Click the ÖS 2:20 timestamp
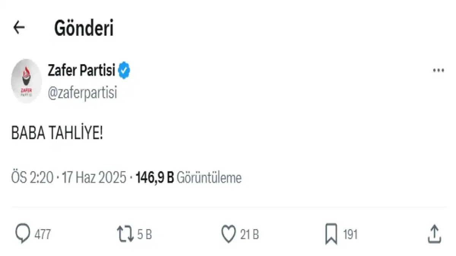 pos(32,177)
